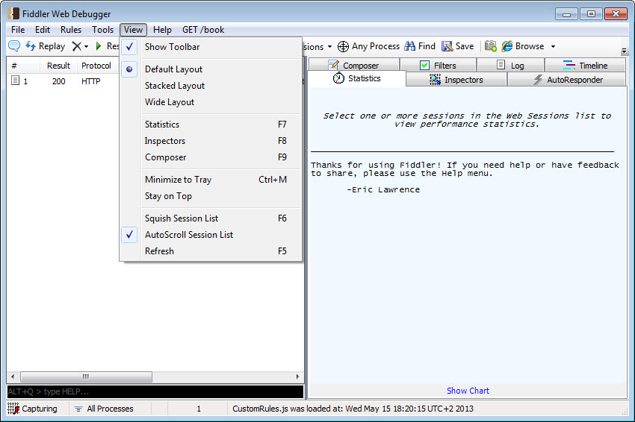Screen dimensions: 635x422
Task: Expand the toolbar overflow arrow at right edge
Action: pos(624,51)
